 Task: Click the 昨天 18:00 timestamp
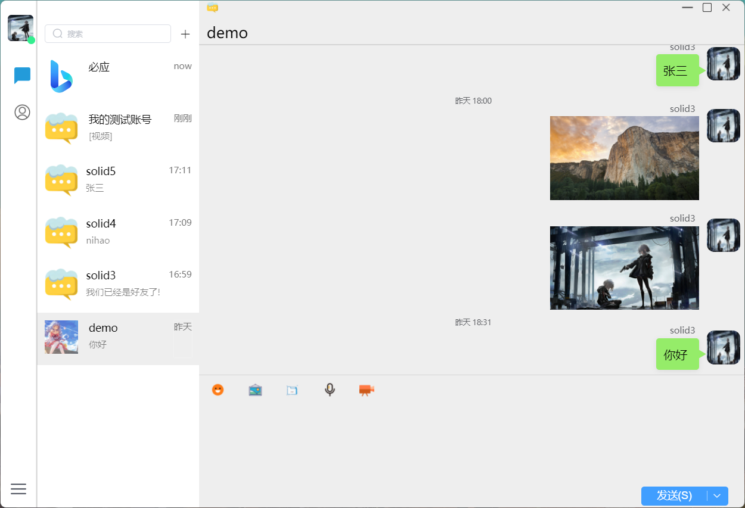point(473,101)
